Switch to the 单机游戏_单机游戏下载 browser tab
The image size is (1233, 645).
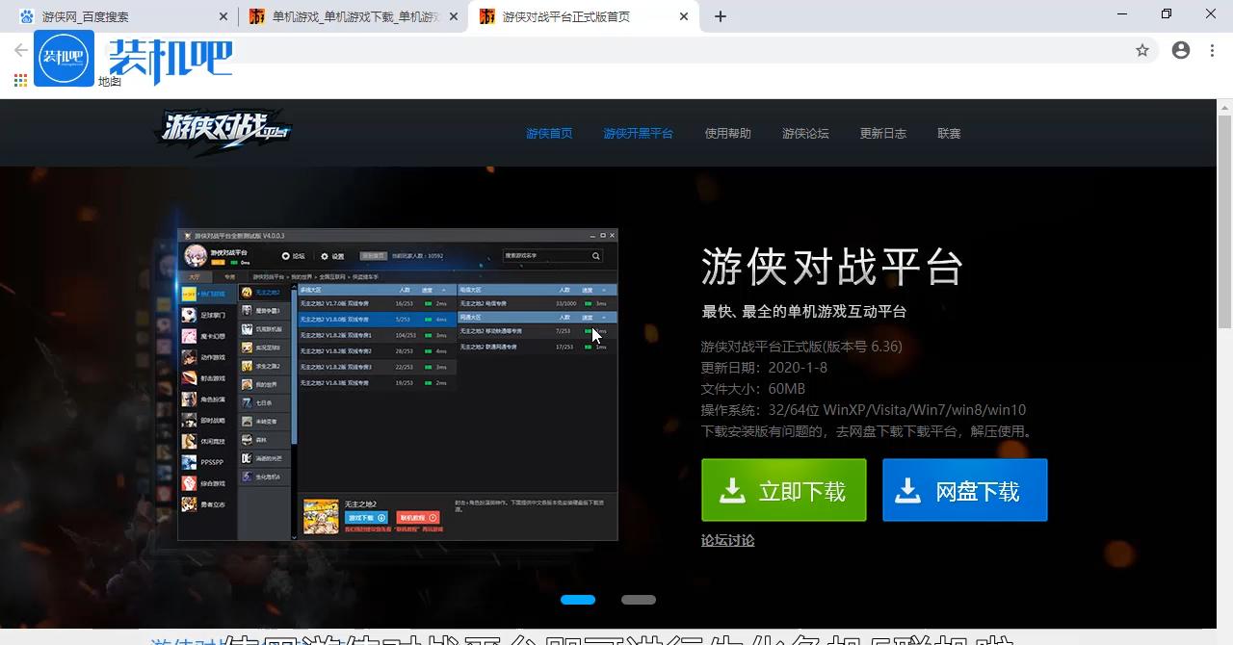point(354,16)
